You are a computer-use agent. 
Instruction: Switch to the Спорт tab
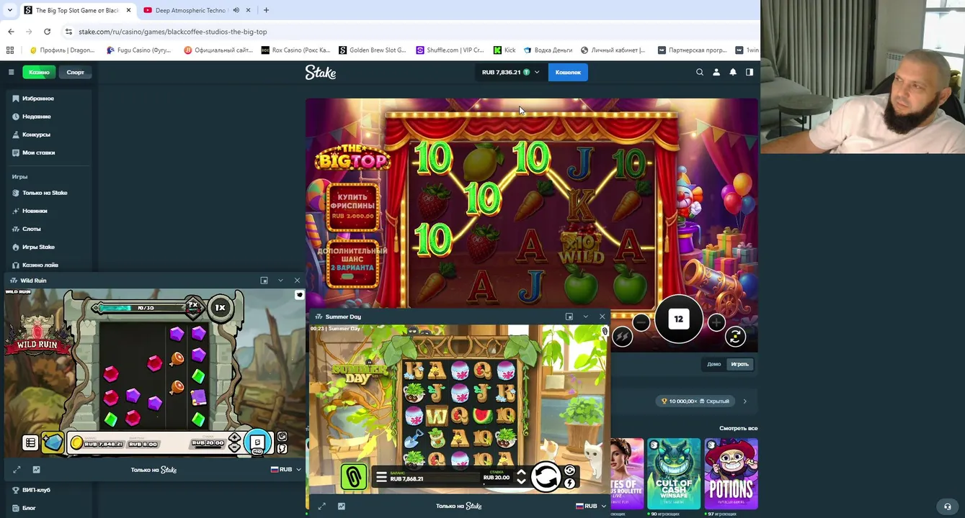coord(75,72)
